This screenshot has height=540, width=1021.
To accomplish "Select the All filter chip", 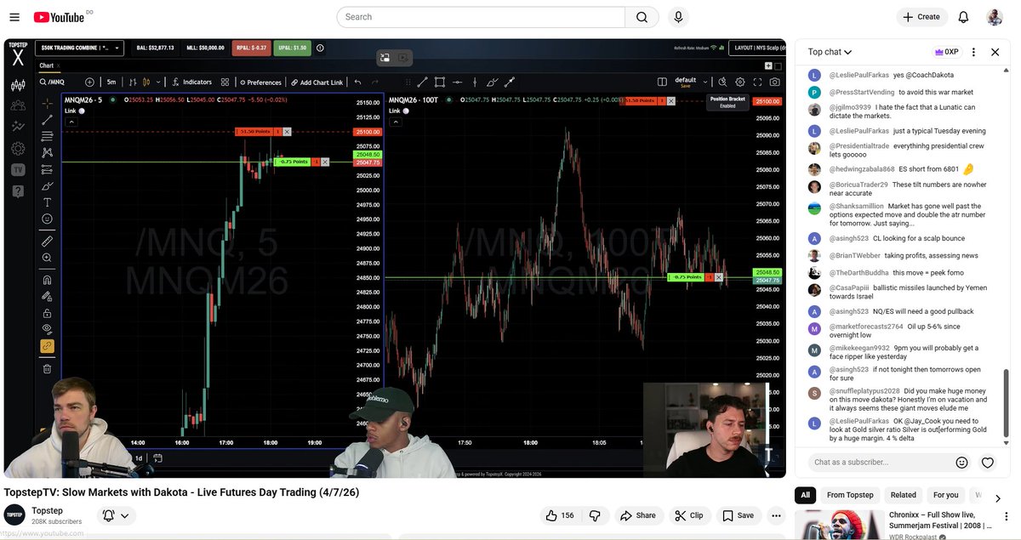I will point(805,495).
